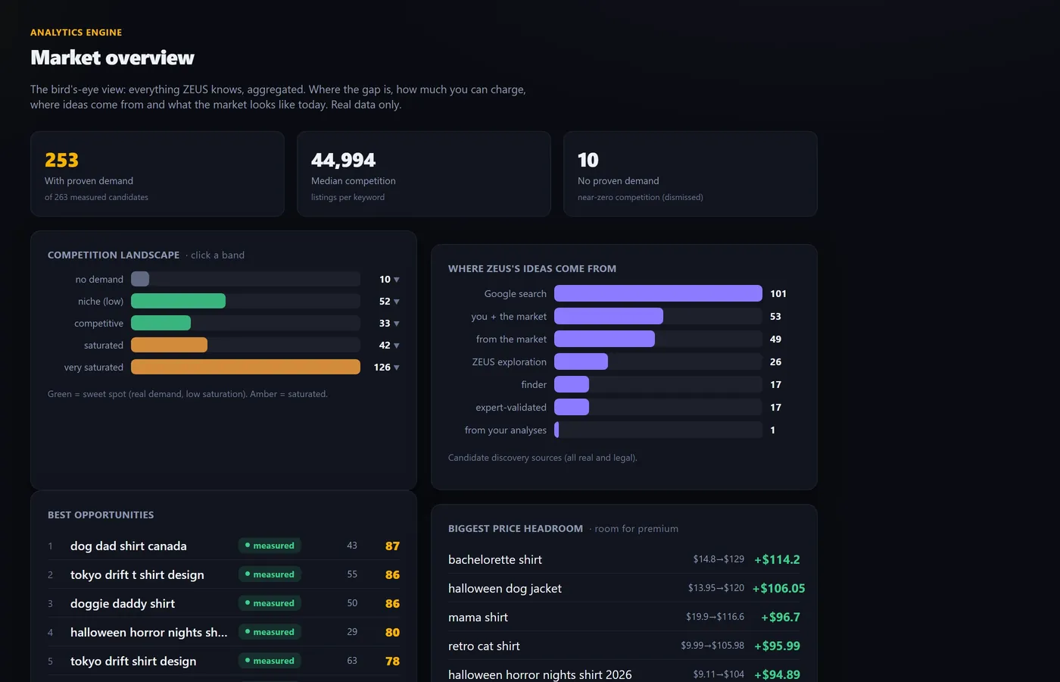The image size is (1060, 682).
Task: Select bachelorette shirt price headroom row
Action: (x=624, y=559)
